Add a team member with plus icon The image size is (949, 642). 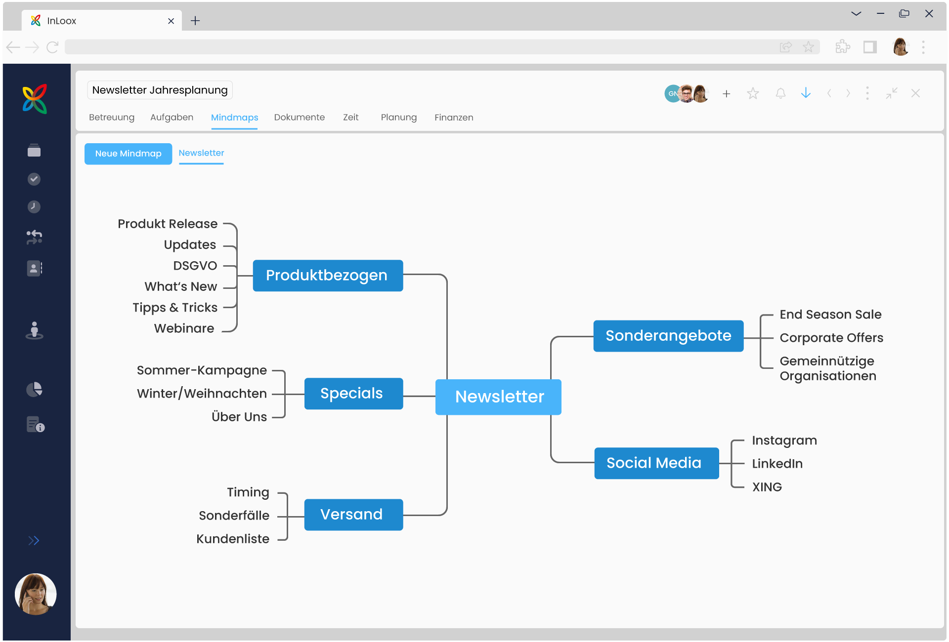[726, 93]
